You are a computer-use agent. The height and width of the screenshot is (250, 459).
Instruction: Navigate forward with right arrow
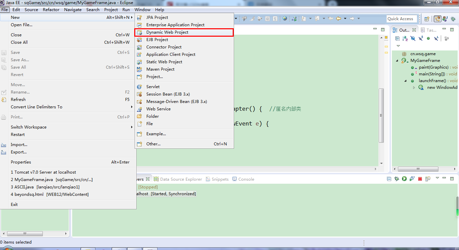point(352,19)
